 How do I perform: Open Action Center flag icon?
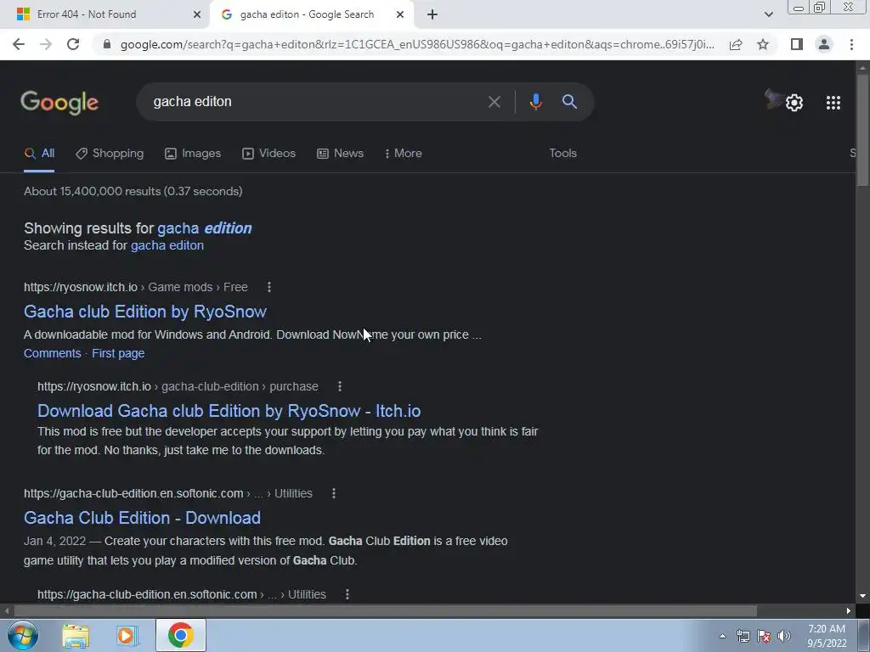[764, 636]
